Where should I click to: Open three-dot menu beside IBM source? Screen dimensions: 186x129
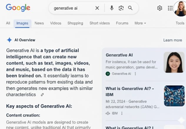point(122,113)
